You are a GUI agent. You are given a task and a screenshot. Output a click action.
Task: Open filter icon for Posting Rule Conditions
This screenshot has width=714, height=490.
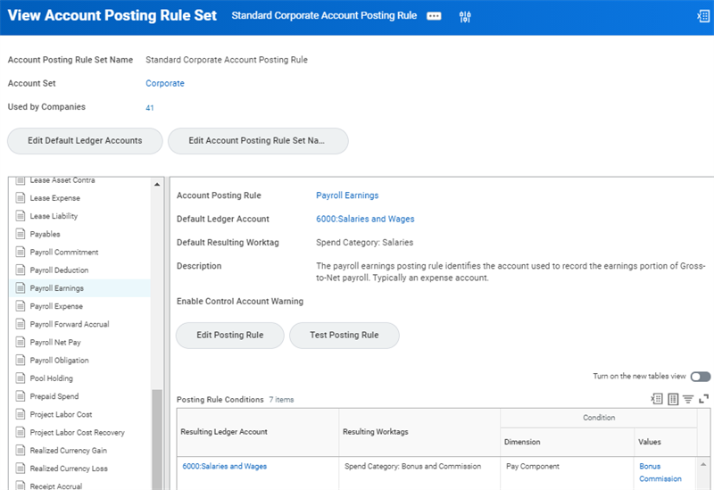[x=688, y=399]
